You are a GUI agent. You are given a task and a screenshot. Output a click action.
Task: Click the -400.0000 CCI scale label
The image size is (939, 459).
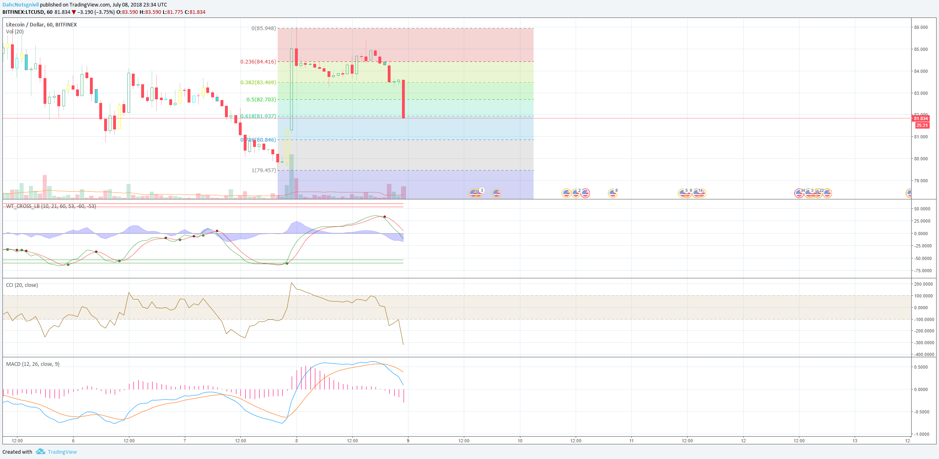pyautogui.click(x=924, y=354)
